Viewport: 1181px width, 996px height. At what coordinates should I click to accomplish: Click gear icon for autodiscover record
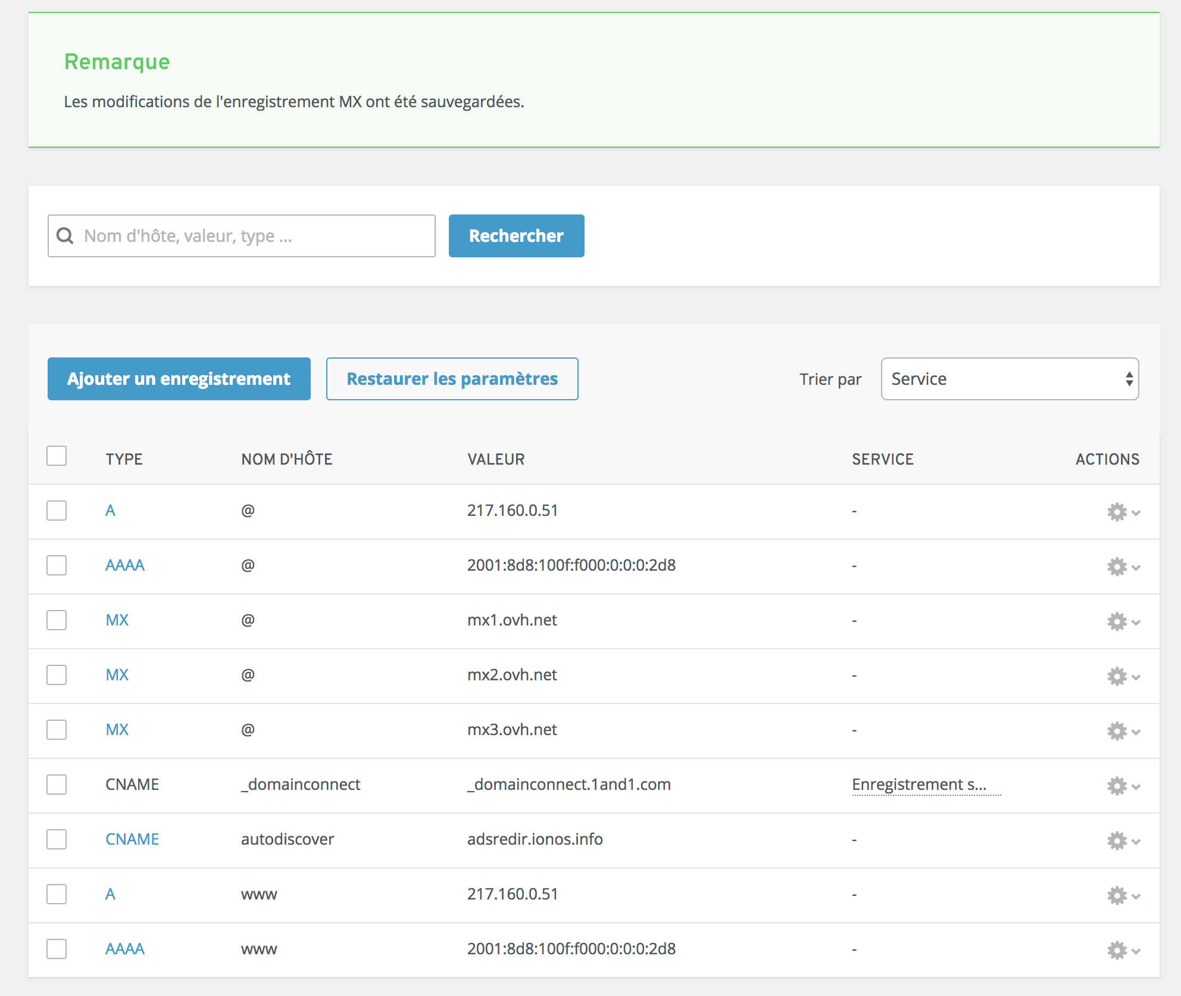(1117, 841)
